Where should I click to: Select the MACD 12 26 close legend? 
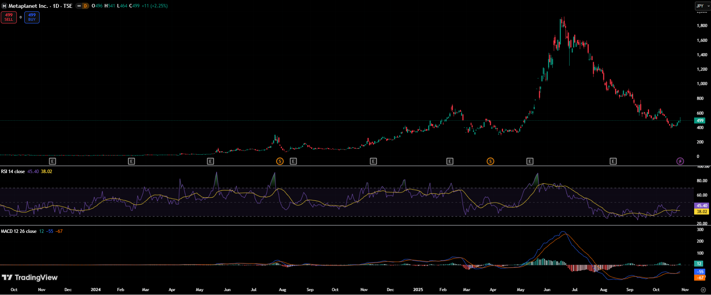[19, 231]
